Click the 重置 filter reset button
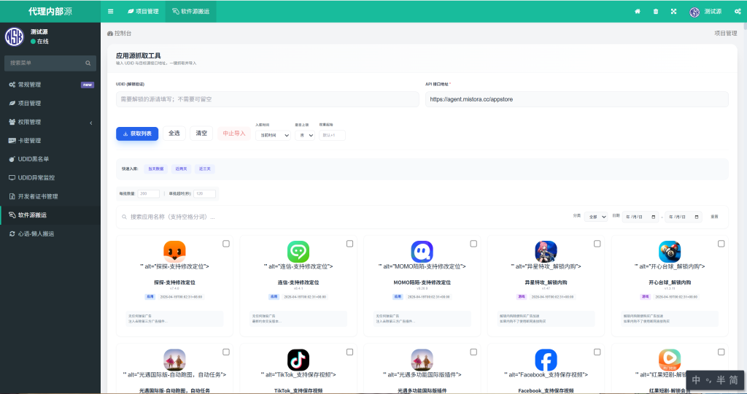Screen dimensions: 747x394 [715, 217]
